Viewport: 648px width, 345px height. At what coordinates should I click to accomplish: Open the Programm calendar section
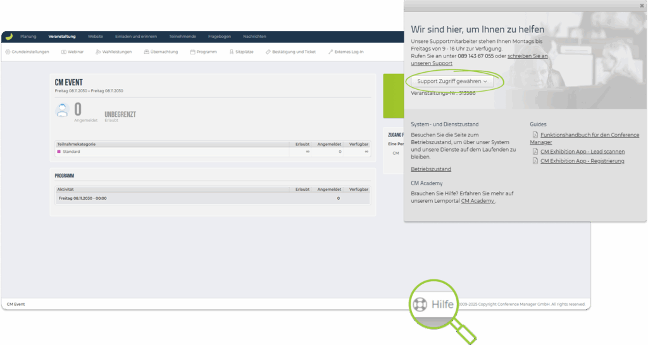[204, 52]
